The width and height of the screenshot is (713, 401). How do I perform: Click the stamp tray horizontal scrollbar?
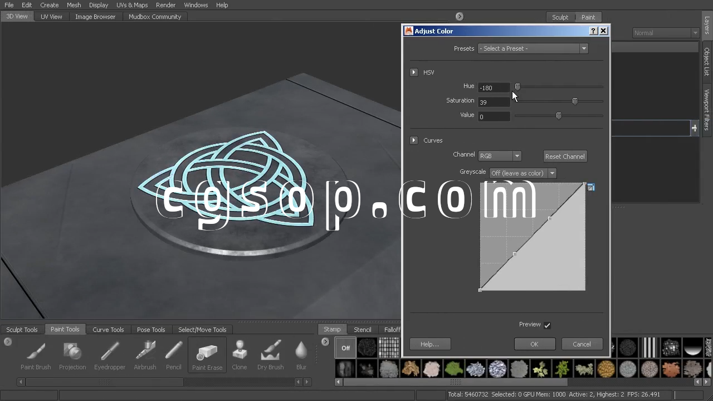pyautogui.click(x=456, y=382)
